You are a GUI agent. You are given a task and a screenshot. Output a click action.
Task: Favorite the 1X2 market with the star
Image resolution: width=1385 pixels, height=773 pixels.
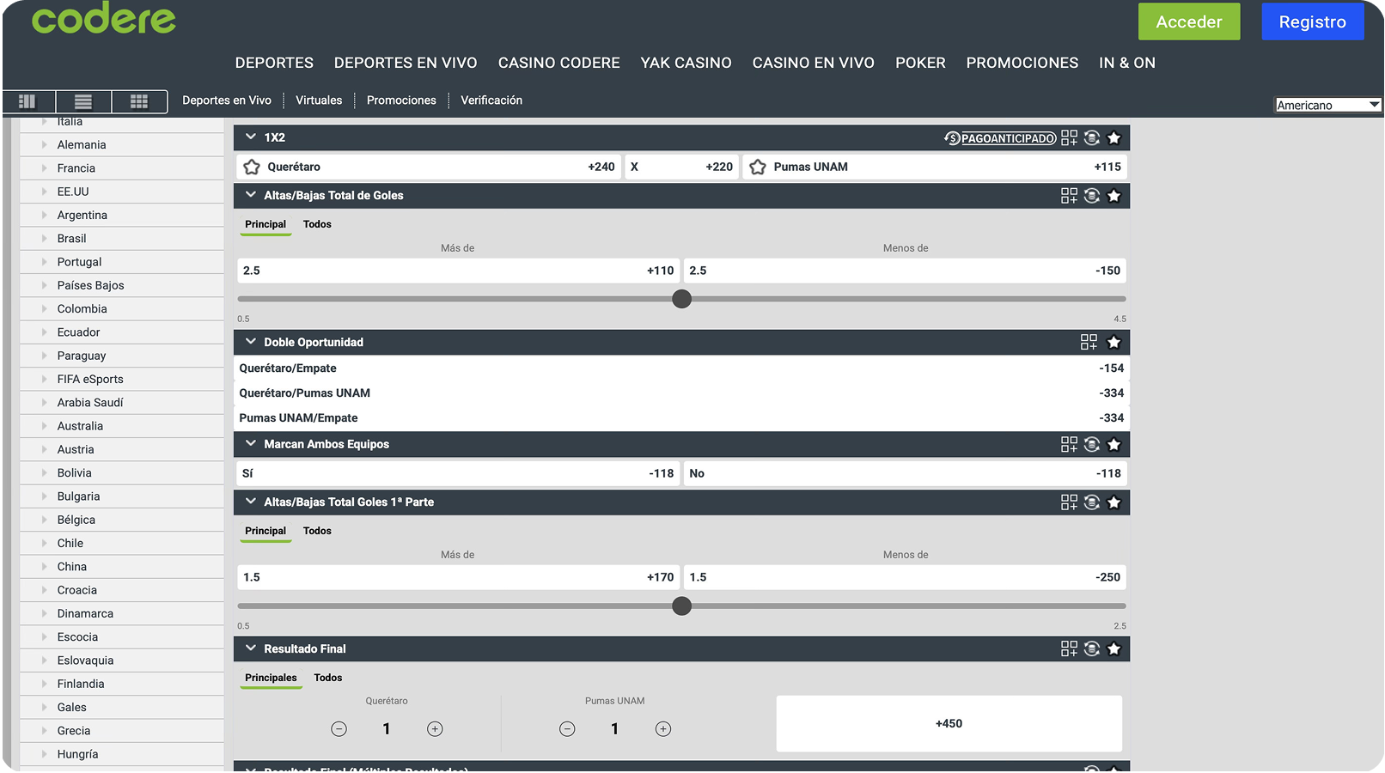coord(1114,137)
